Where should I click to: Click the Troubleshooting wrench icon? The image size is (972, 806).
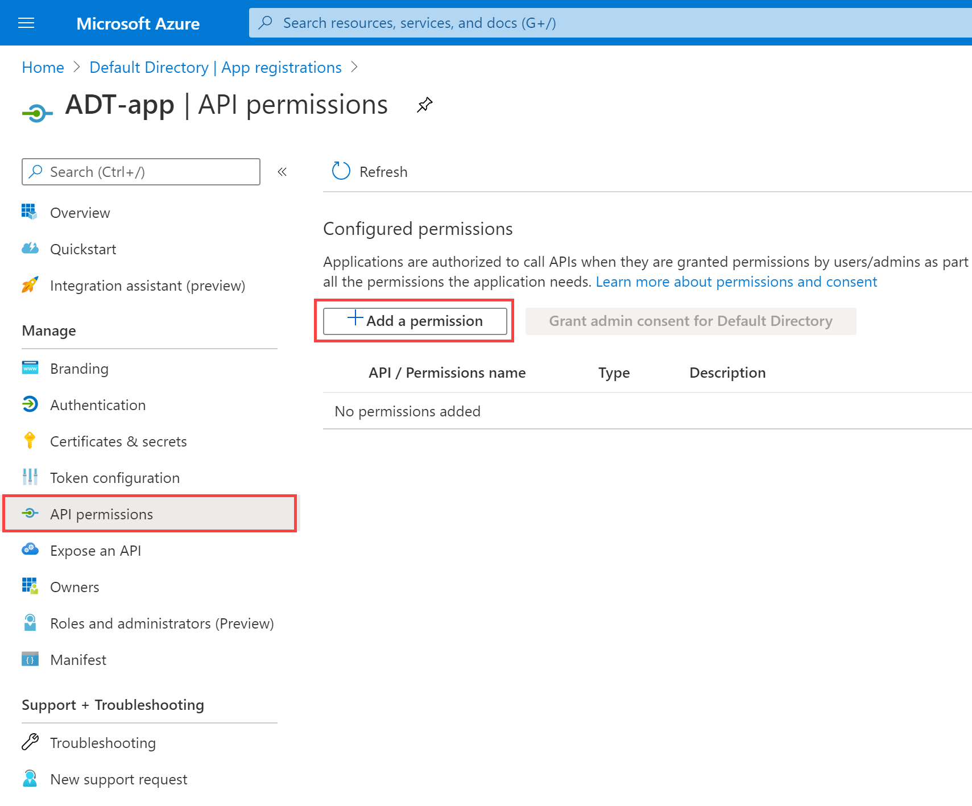pyautogui.click(x=30, y=742)
